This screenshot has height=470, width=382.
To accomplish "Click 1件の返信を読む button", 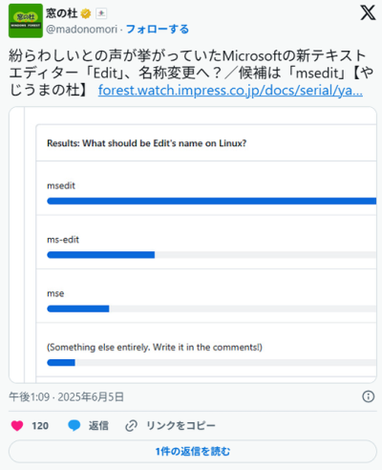I will [193, 451].
